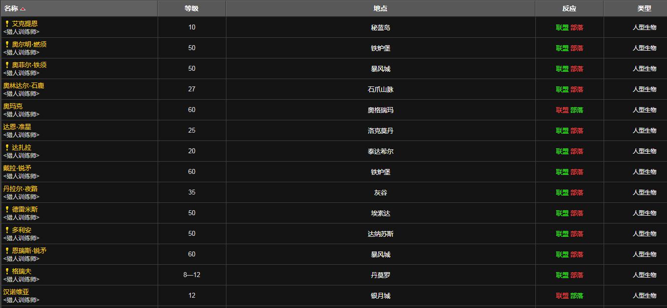Image resolution: width=667 pixels, height=308 pixels.
Task: Click location 石爪山脉 cell
Action: tap(380, 89)
